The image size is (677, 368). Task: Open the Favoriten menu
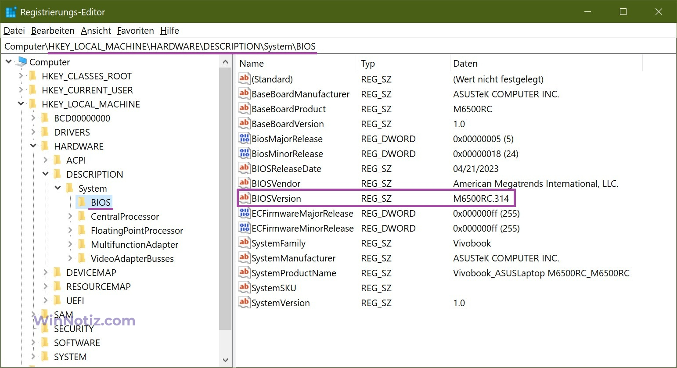[135, 31]
